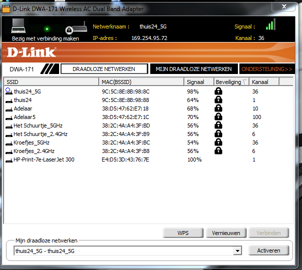The image size is (302, 270).
Task: Click the adapter icon beside HP-Print-7e-LaserJet 300
Action: click(9, 160)
